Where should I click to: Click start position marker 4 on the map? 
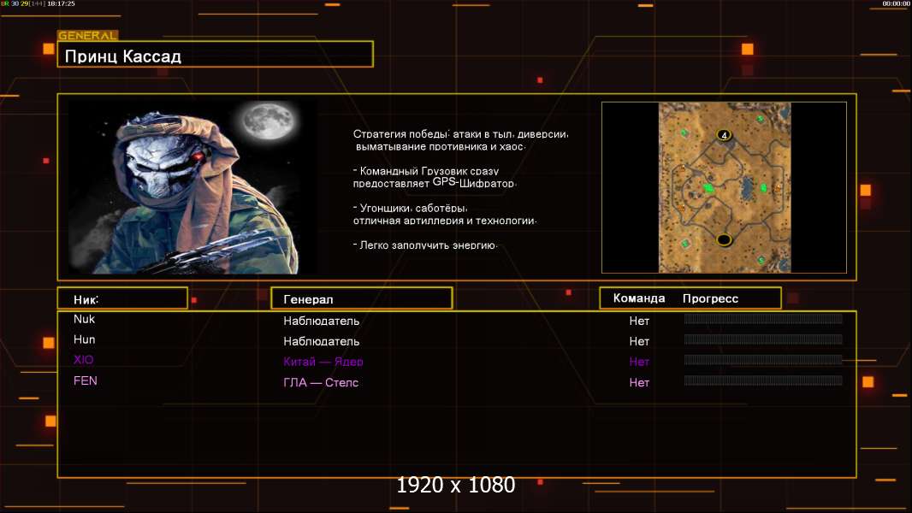tap(724, 135)
